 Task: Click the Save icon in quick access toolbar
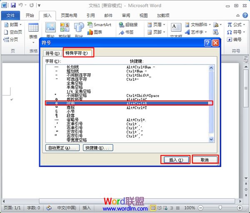coord(13,5)
